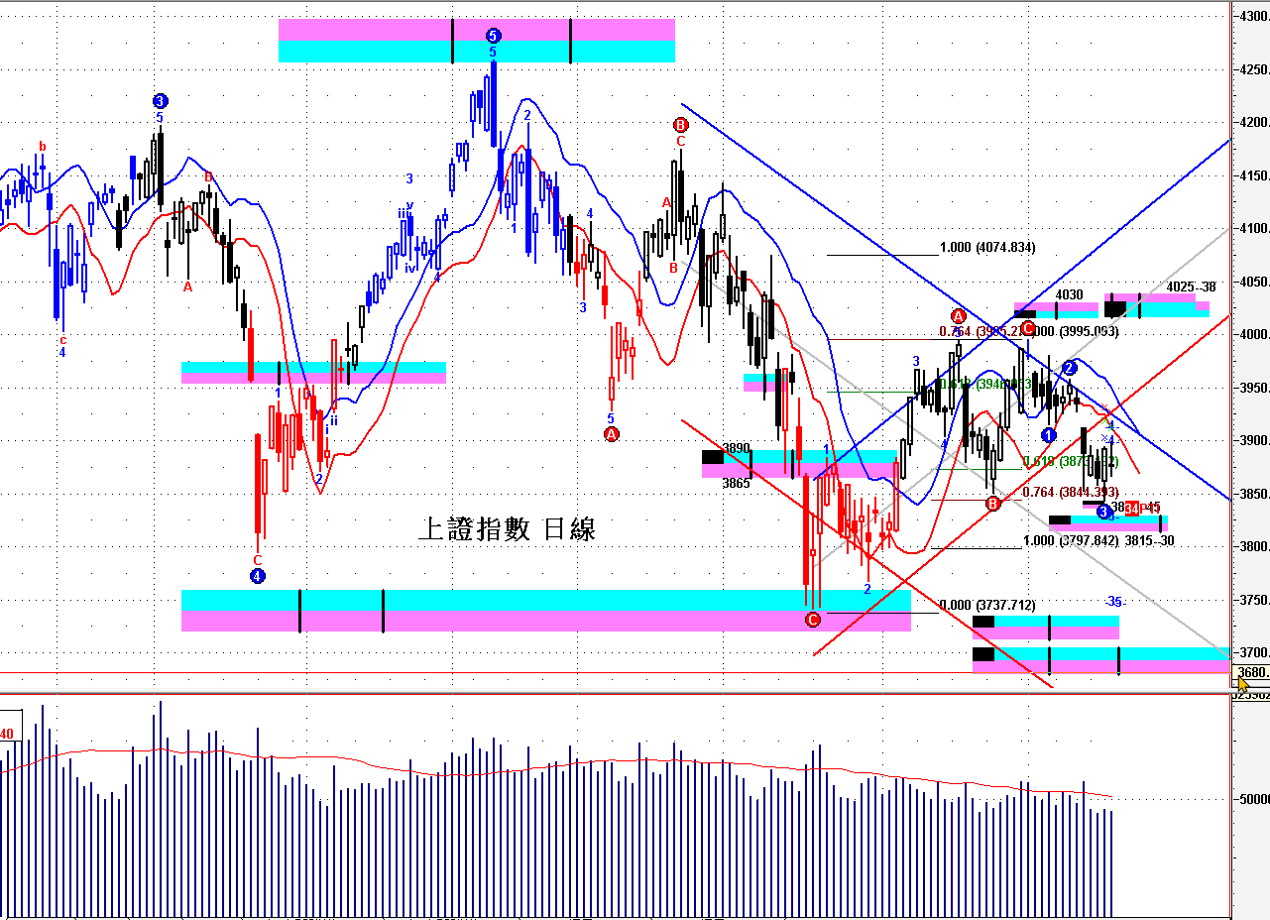Image resolution: width=1270 pixels, height=920 pixels.
Task: Click the blue circled 5 wave marker at the chart top
Action: tap(493, 36)
